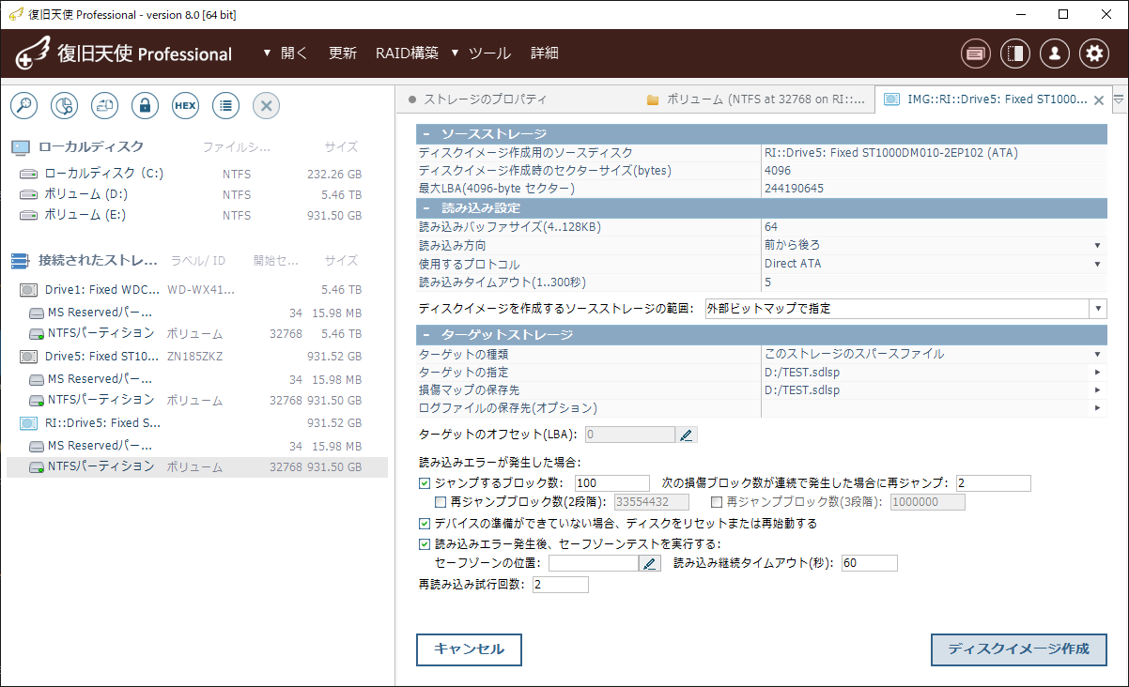Click the ディスクイメージ作成 button
The width and height of the screenshot is (1129, 687).
click(1018, 649)
